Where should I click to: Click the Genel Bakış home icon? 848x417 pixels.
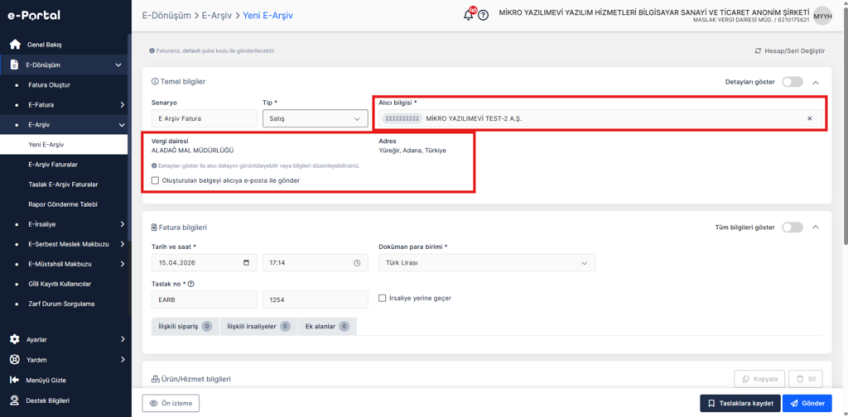click(15, 45)
